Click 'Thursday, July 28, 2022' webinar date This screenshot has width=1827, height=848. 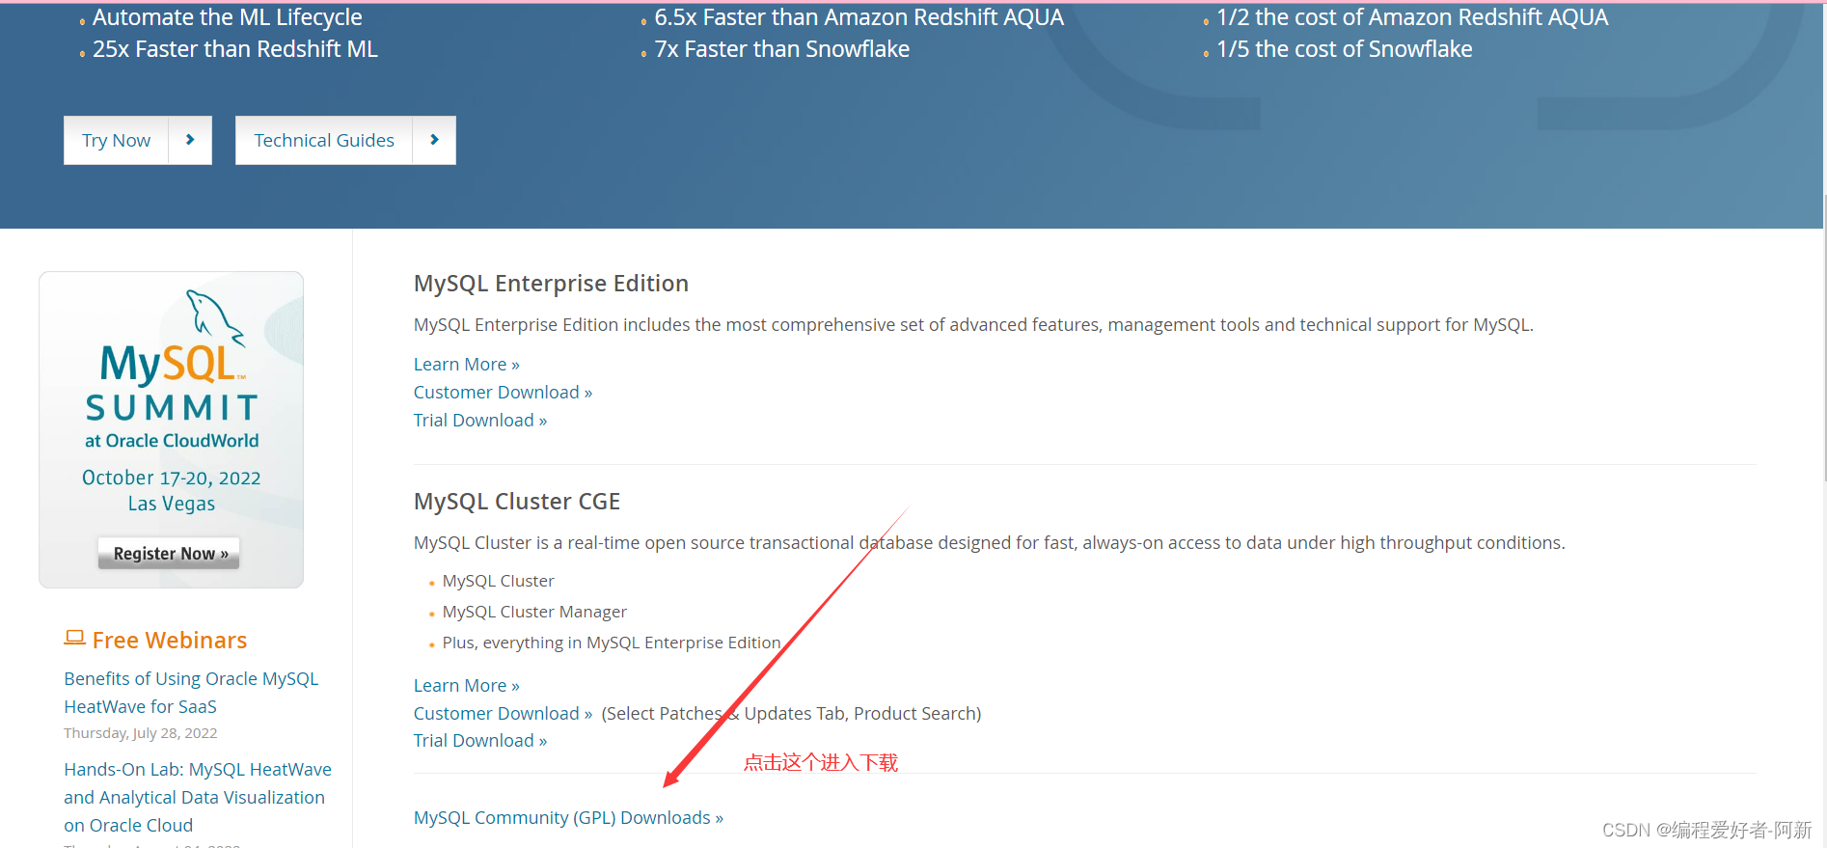pyautogui.click(x=141, y=733)
